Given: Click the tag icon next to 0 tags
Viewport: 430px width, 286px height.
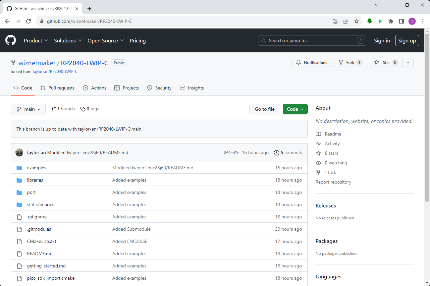Looking at the screenshot, I should [x=83, y=109].
